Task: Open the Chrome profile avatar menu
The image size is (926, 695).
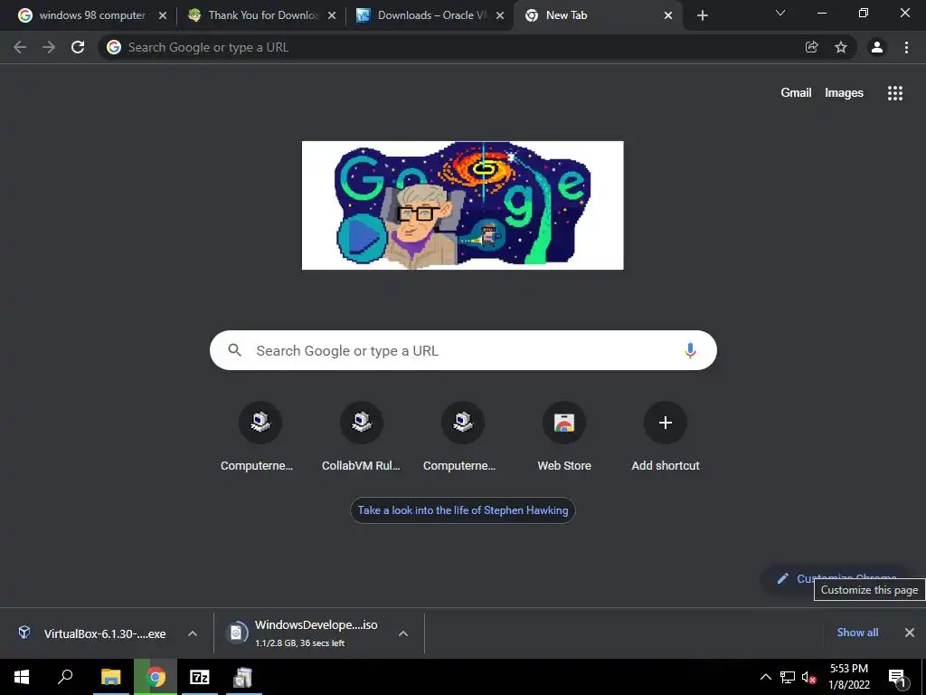Action: tap(877, 47)
